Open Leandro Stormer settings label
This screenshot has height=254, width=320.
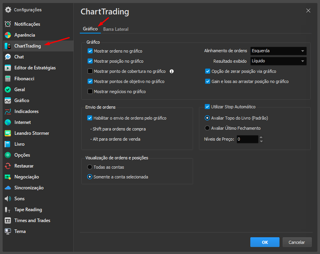pos(32,133)
